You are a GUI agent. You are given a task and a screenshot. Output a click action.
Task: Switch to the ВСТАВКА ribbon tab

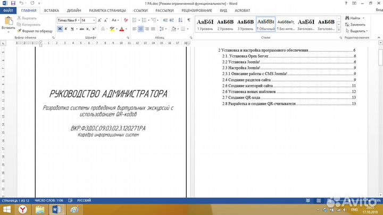click(x=52, y=10)
